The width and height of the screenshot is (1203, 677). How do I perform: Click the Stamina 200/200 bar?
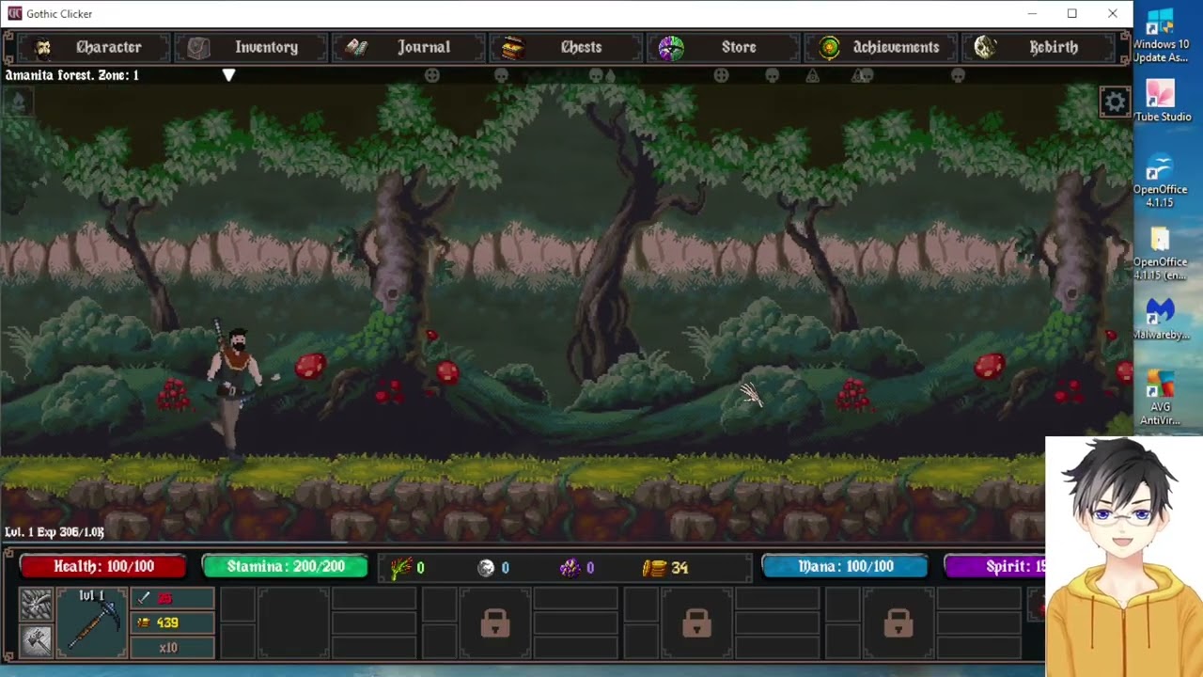pyautogui.click(x=286, y=566)
